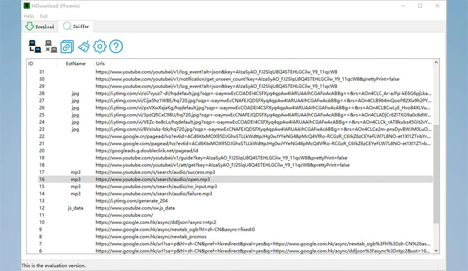This screenshot has width=468, height=271.
Task: Click ID number 16 cell
Action: [x=41, y=179]
